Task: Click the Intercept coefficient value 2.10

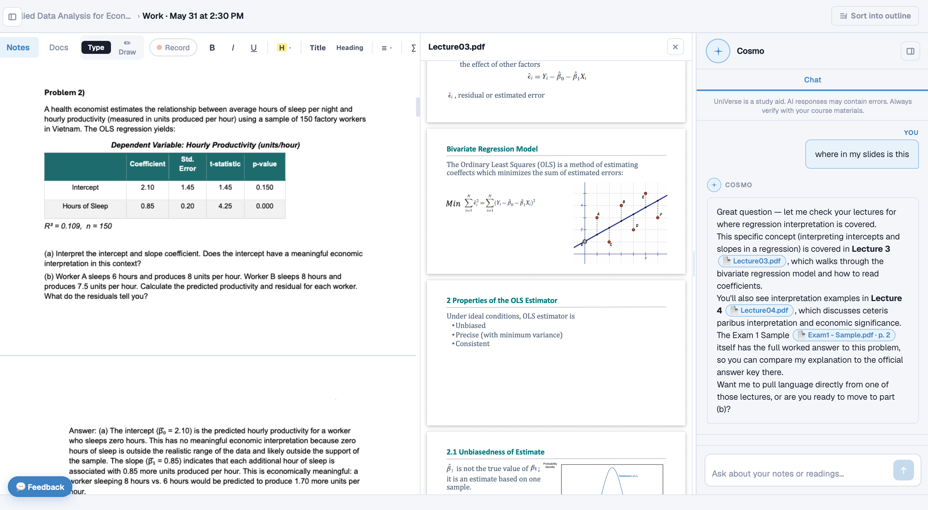Action: (147, 187)
